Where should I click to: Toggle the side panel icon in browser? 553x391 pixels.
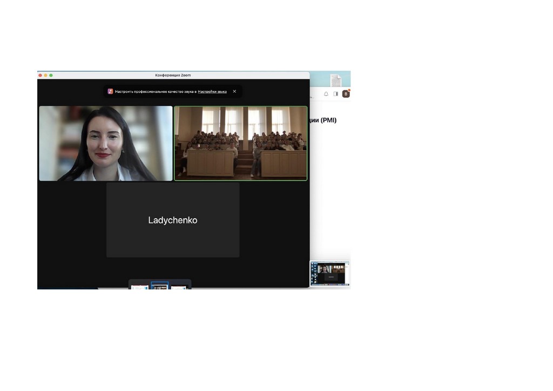click(x=335, y=94)
